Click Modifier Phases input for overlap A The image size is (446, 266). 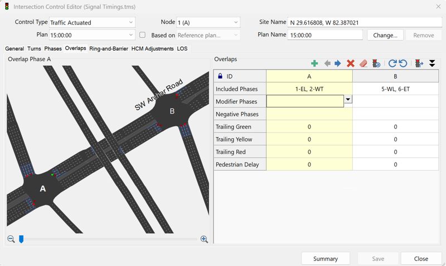305,101
